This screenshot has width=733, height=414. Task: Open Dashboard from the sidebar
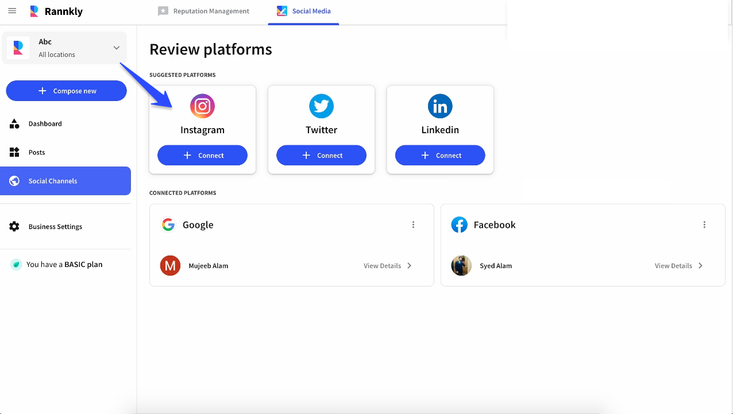point(65,123)
